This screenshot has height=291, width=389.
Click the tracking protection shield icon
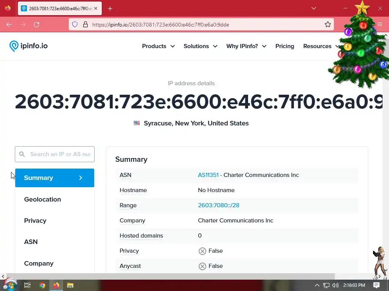point(75,25)
